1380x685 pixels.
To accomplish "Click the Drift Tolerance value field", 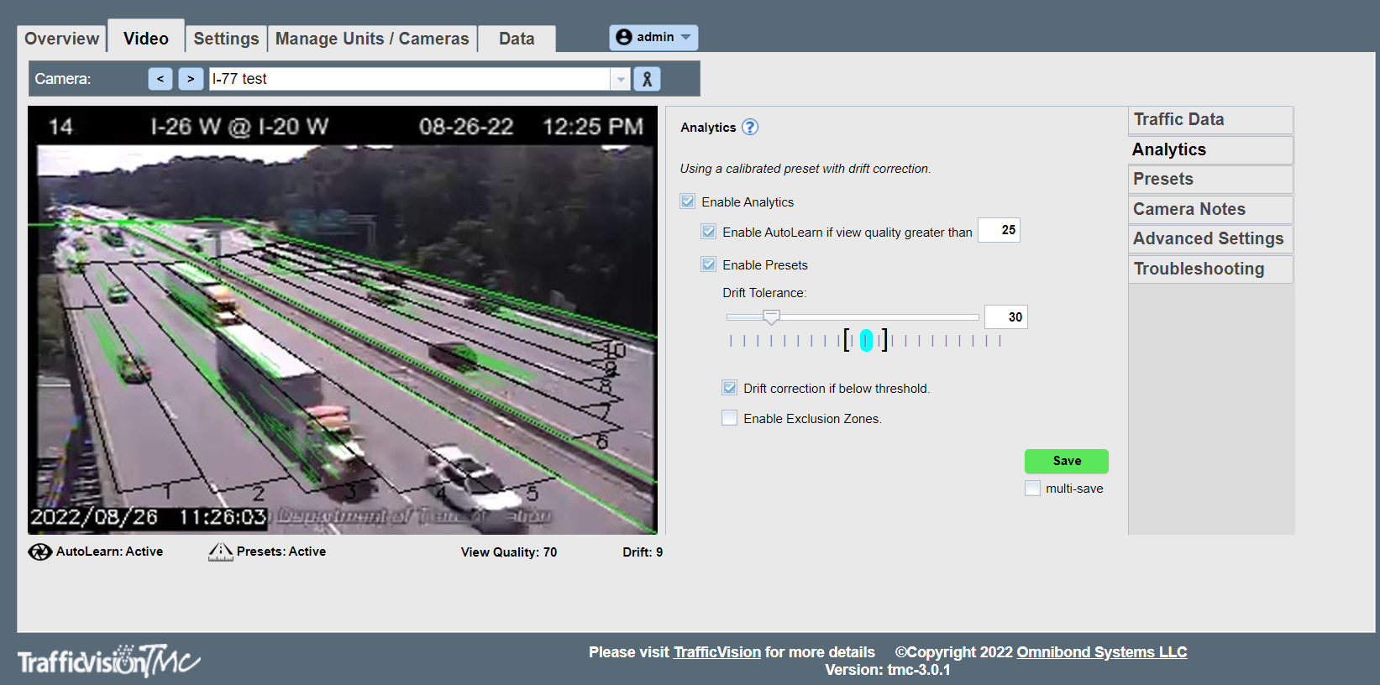I will (x=1006, y=317).
